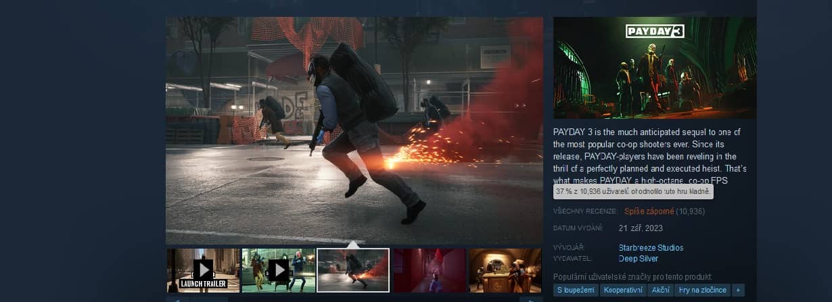
Task: Select the 'Kooperativní' tag
Action: point(623,290)
